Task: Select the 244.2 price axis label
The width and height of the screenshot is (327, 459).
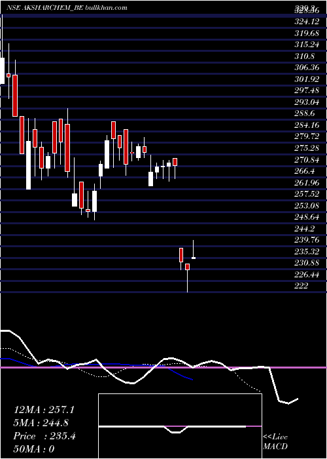Action: [305, 228]
